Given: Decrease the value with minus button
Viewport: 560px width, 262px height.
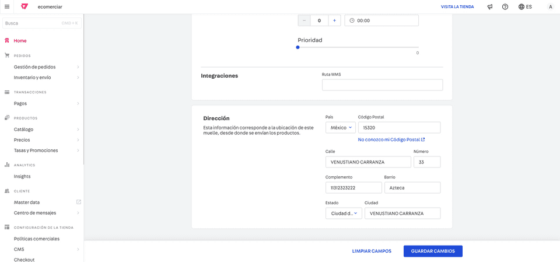Looking at the screenshot, I should tap(304, 20).
